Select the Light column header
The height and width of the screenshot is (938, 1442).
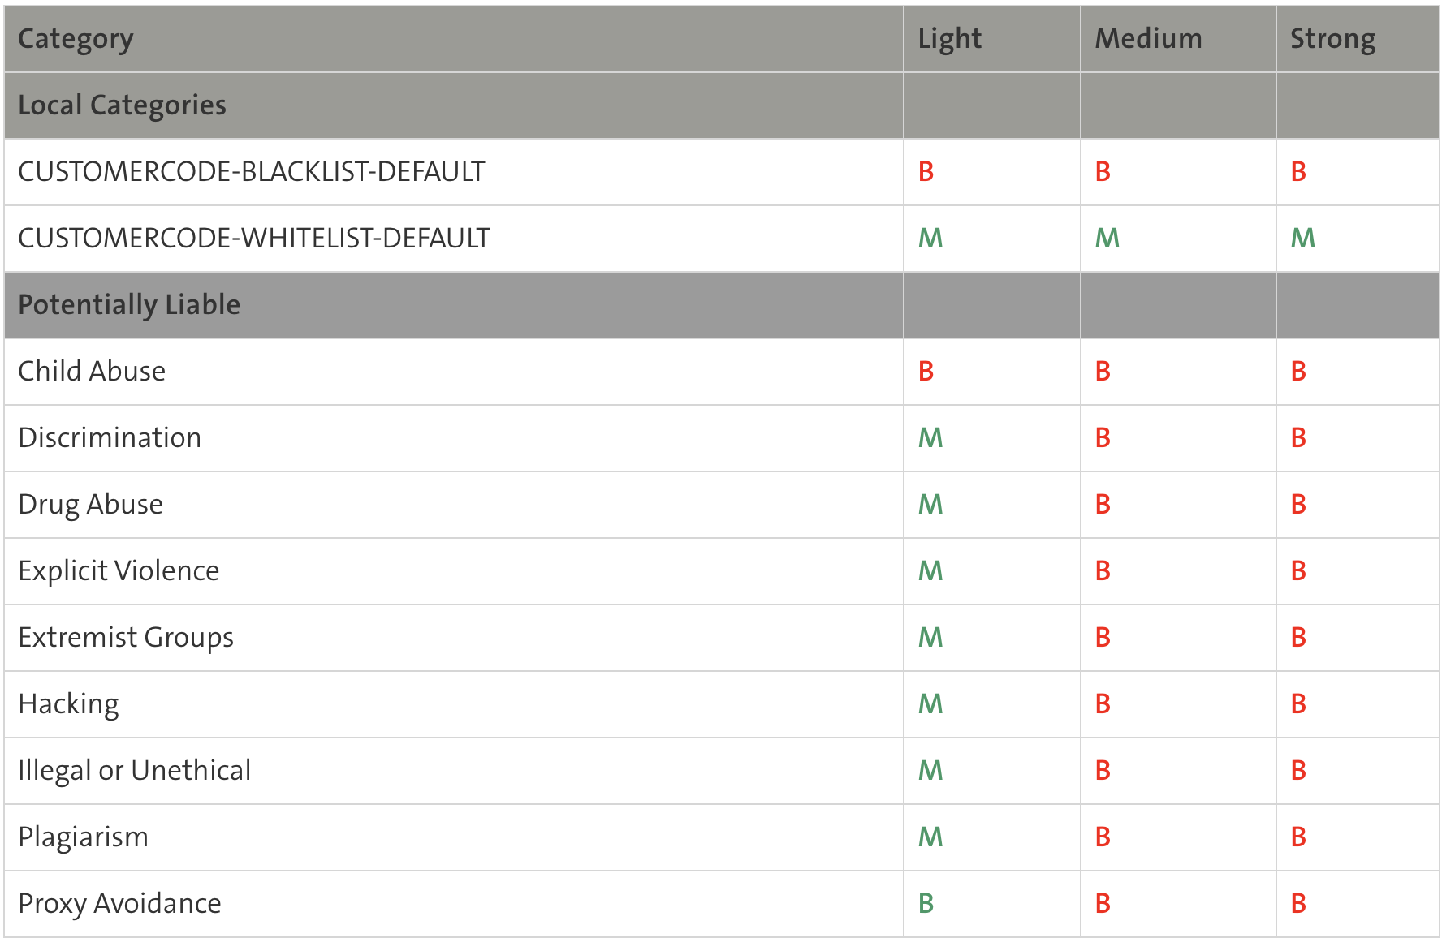coord(949,39)
